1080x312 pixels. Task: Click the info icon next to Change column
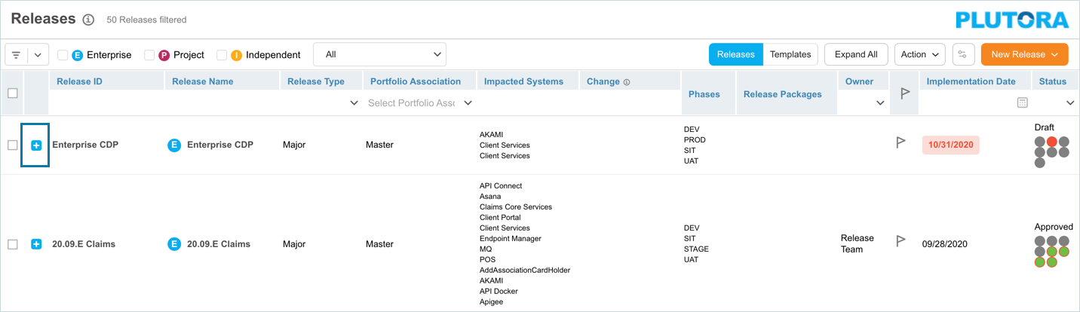pyautogui.click(x=627, y=82)
